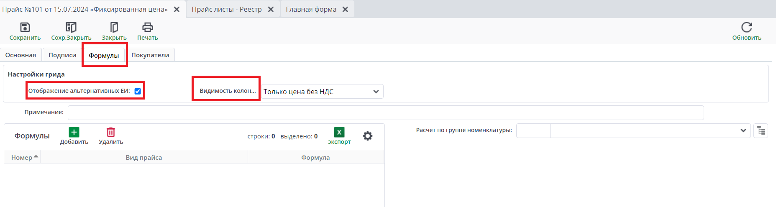This screenshot has width=776, height=207.
Task: Open the Покупатели tab
Action: tap(150, 55)
